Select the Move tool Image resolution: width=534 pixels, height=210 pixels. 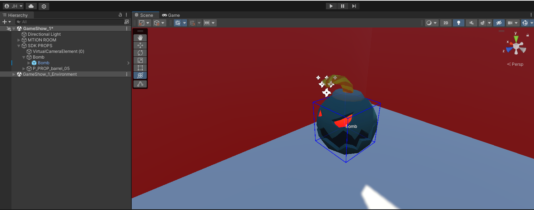140,45
